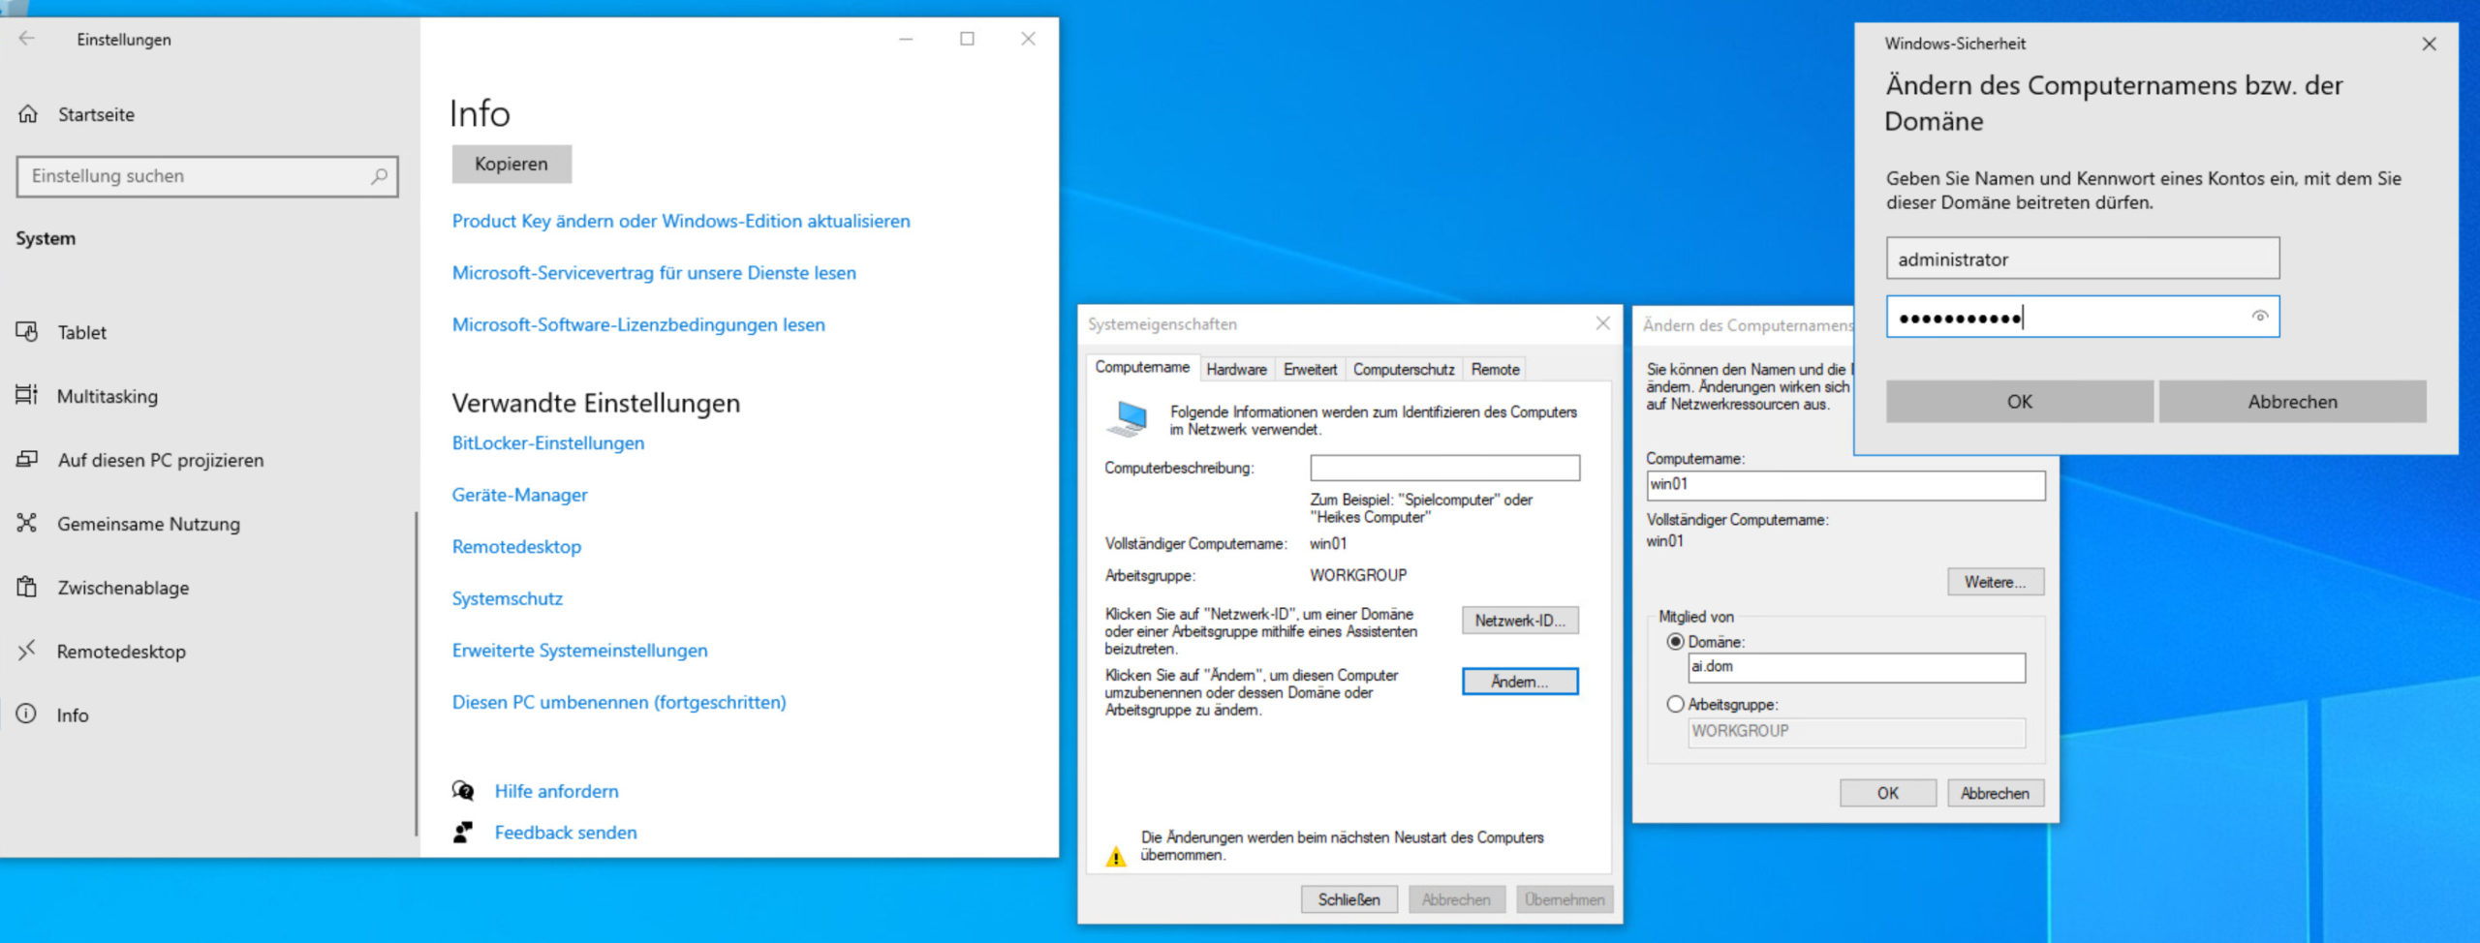Click the Verwandte Einstellungen heading
2480x943 pixels.
click(x=596, y=403)
